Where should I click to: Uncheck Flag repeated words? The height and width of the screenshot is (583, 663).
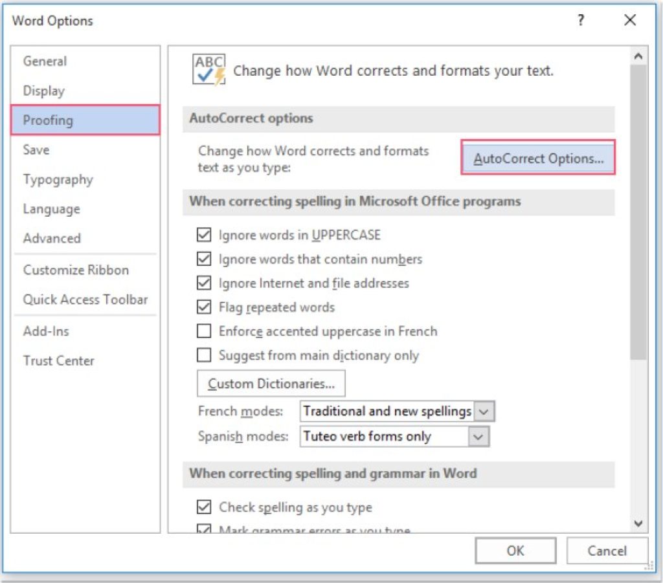pos(205,307)
